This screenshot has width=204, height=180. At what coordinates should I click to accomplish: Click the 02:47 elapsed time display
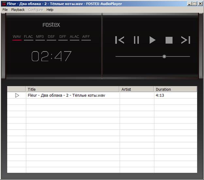(x=51, y=56)
